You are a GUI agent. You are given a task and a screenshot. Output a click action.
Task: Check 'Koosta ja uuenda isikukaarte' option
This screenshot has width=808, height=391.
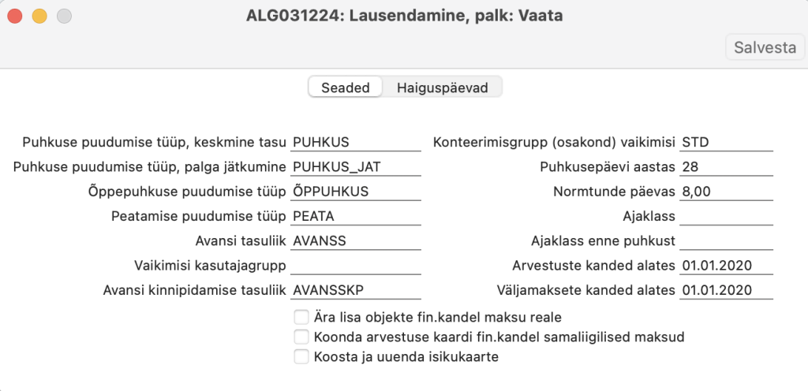tap(301, 357)
